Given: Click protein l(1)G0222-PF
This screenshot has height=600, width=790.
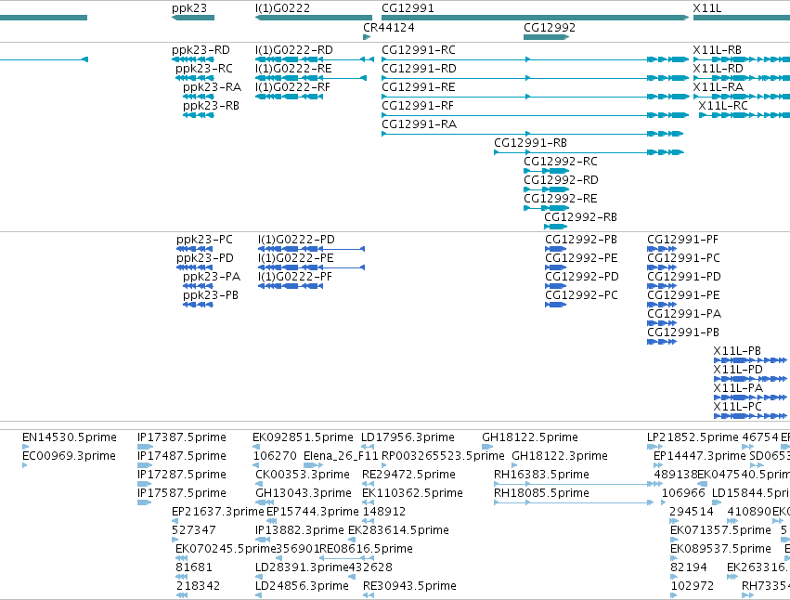Looking at the screenshot, I should tap(295, 277).
